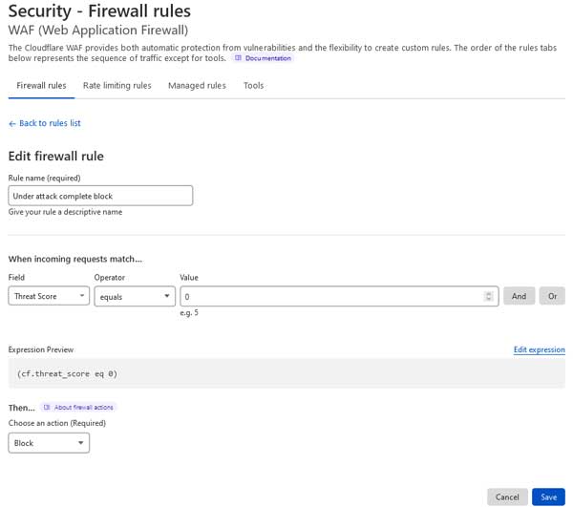Cancel editing the firewall rule
The image size is (573, 507).
(507, 497)
